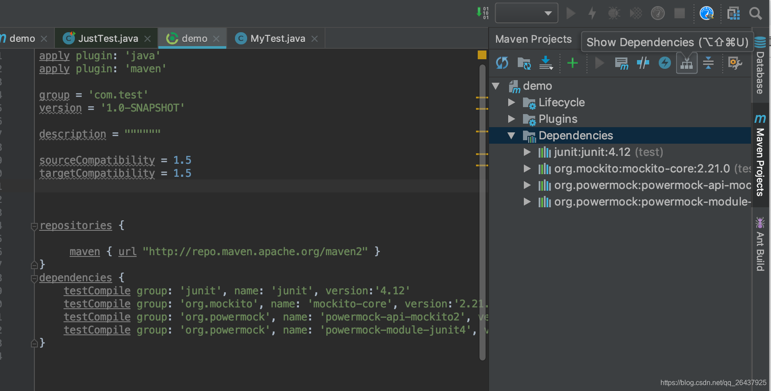Image resolution: width=771 pixels, height=391 pixels.
Task: Click the Maven Projects side tab
Action: coord(760,155)
